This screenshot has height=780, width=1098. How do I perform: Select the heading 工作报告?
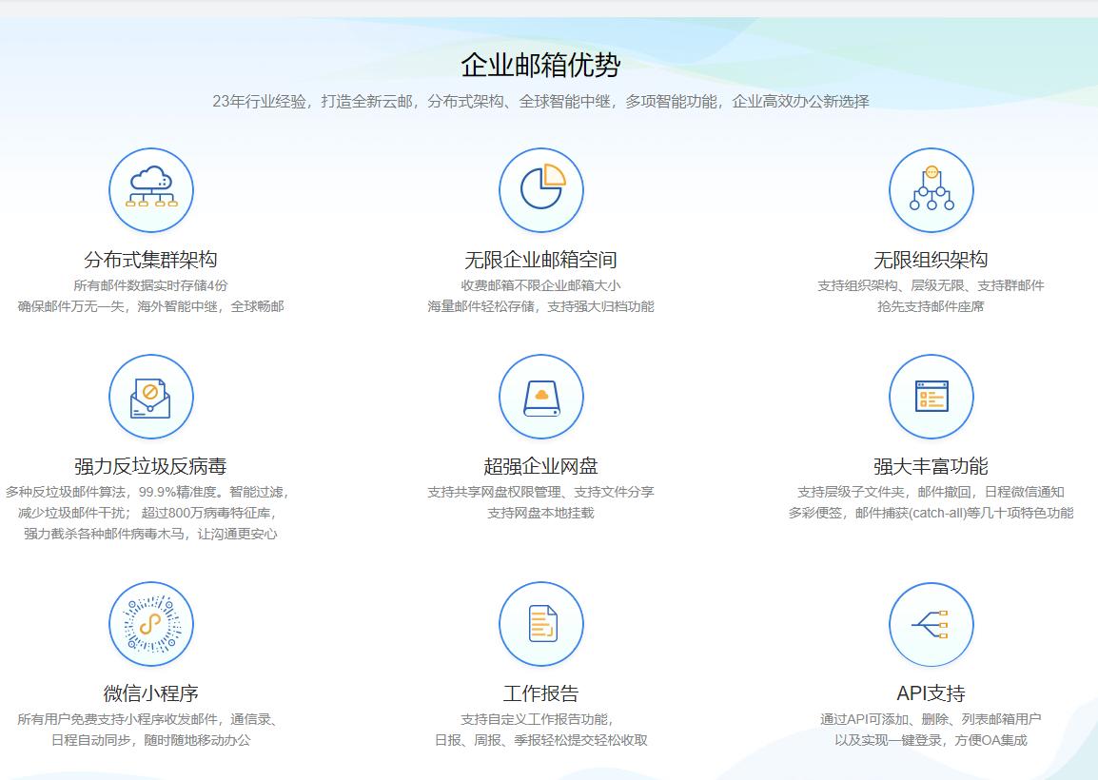point(540,693)
